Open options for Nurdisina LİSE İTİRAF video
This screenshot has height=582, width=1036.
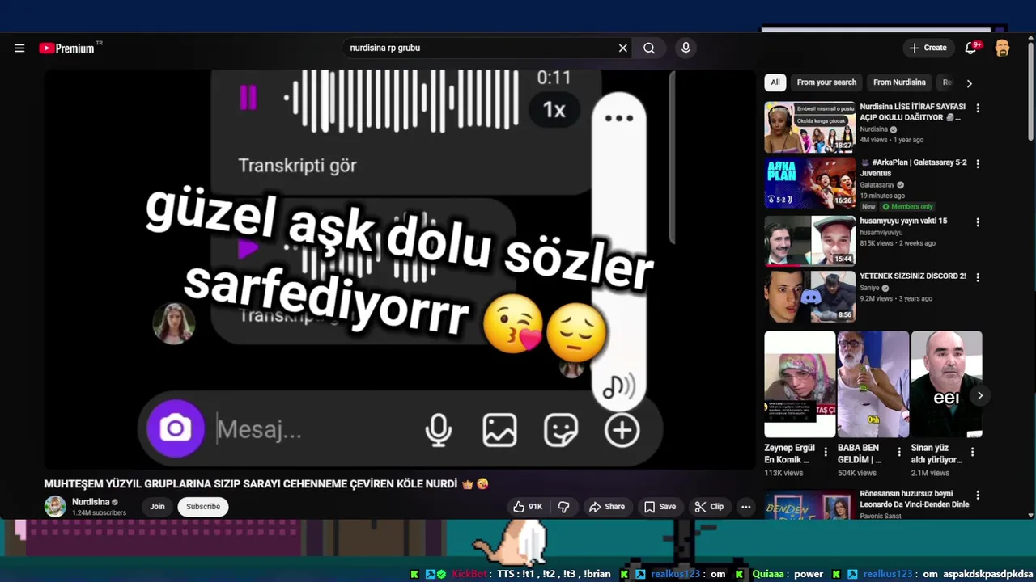pos(978,108)
